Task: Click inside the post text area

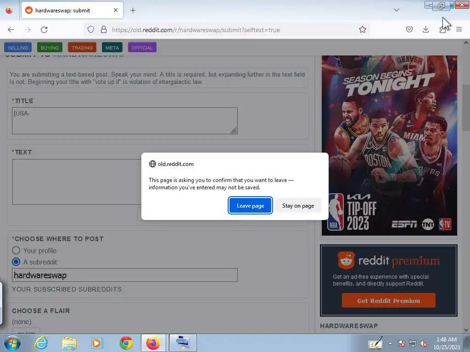Action: coord(77,182)
